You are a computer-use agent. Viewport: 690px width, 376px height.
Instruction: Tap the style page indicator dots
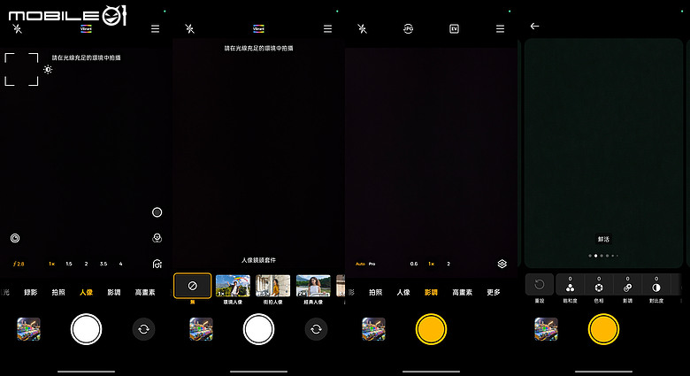click(603, 256)
